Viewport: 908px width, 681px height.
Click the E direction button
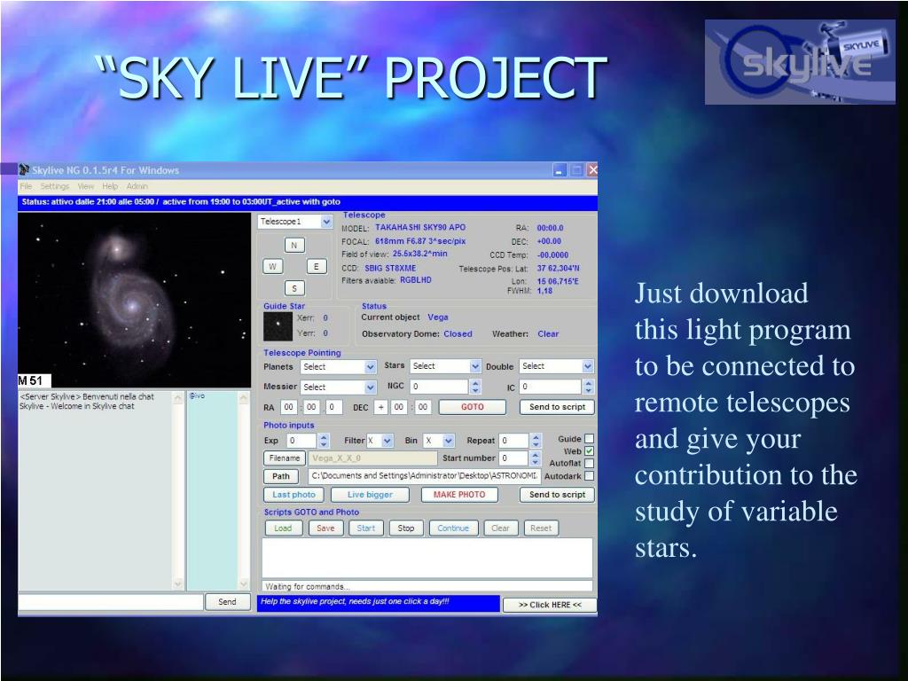(x=317, y=266)
